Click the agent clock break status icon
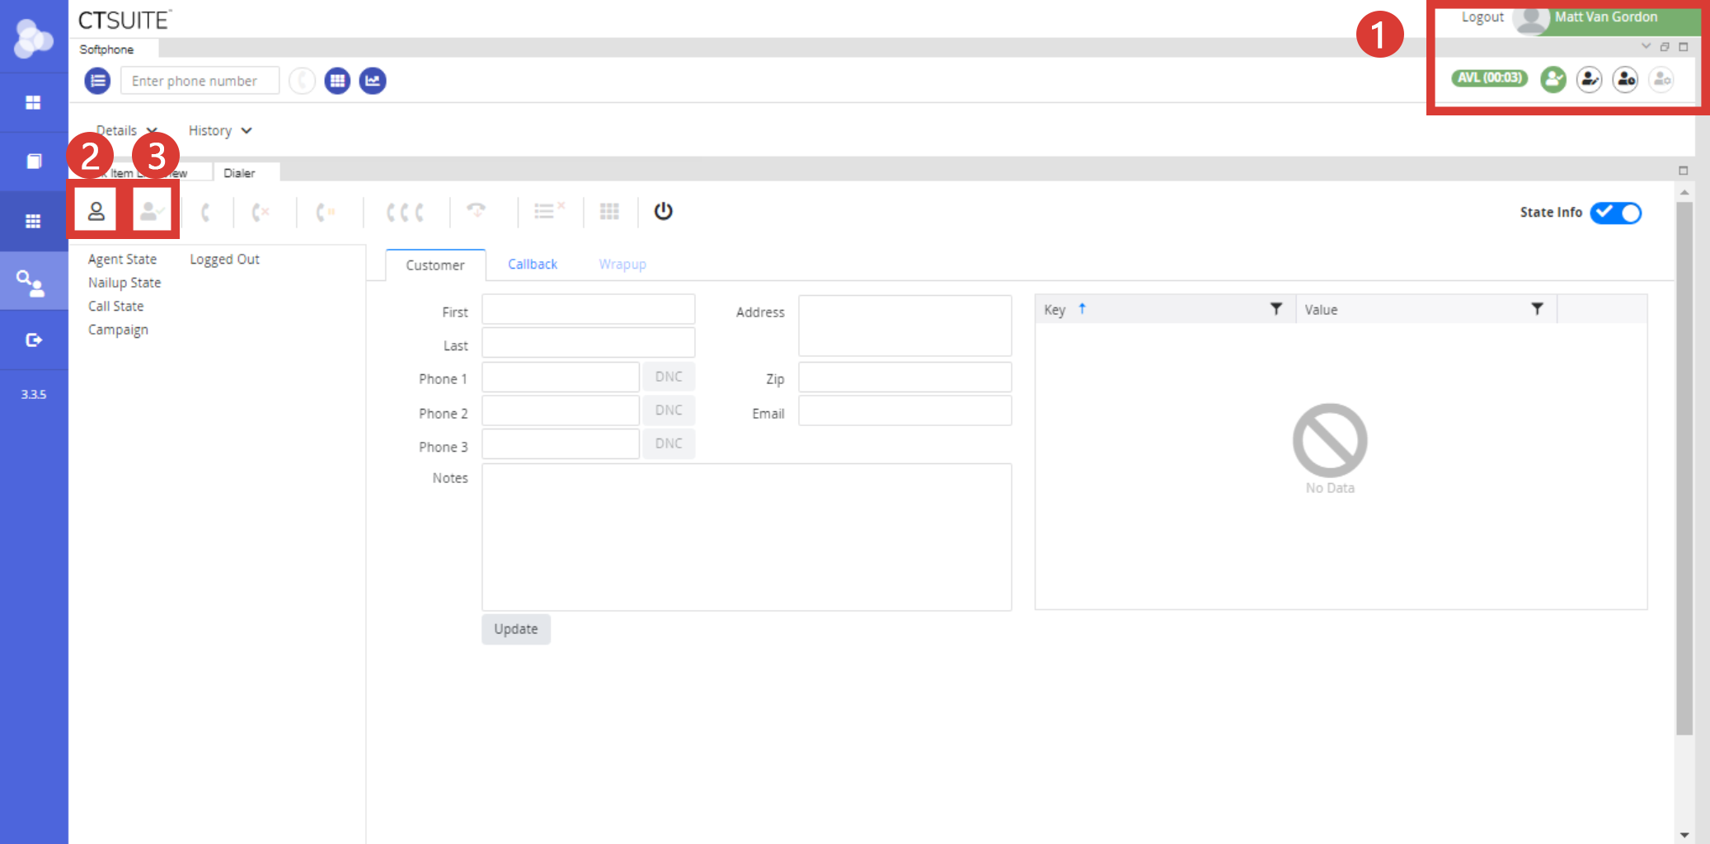 [1625, 79]
